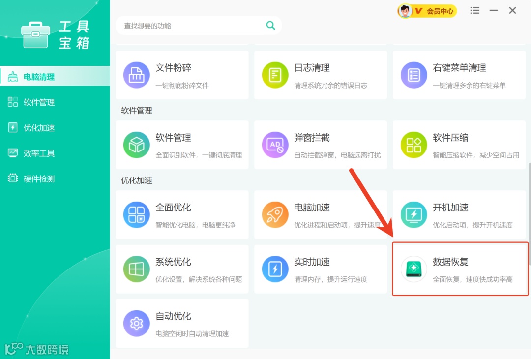Click the 文件粉碎 title text

point(173,68)
